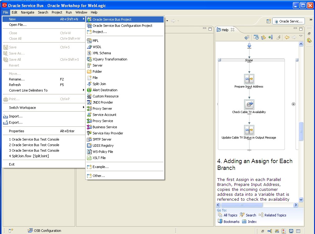Click the UDDI Registry icon
The width and height of the screenshot is (315, 234).
[89, 146]
